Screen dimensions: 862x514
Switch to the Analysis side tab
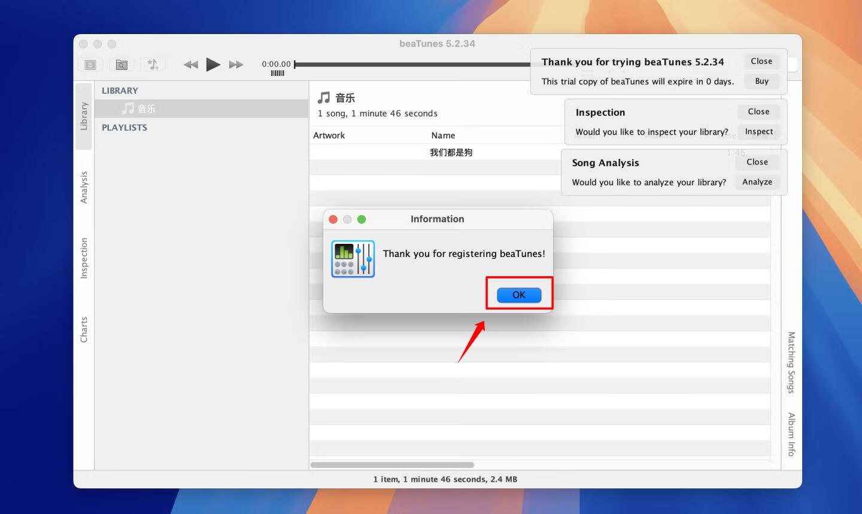pos(84,187)
